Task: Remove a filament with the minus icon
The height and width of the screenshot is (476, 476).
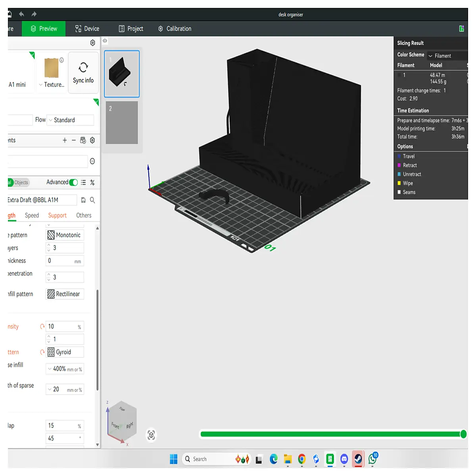Action: point(74,140)
